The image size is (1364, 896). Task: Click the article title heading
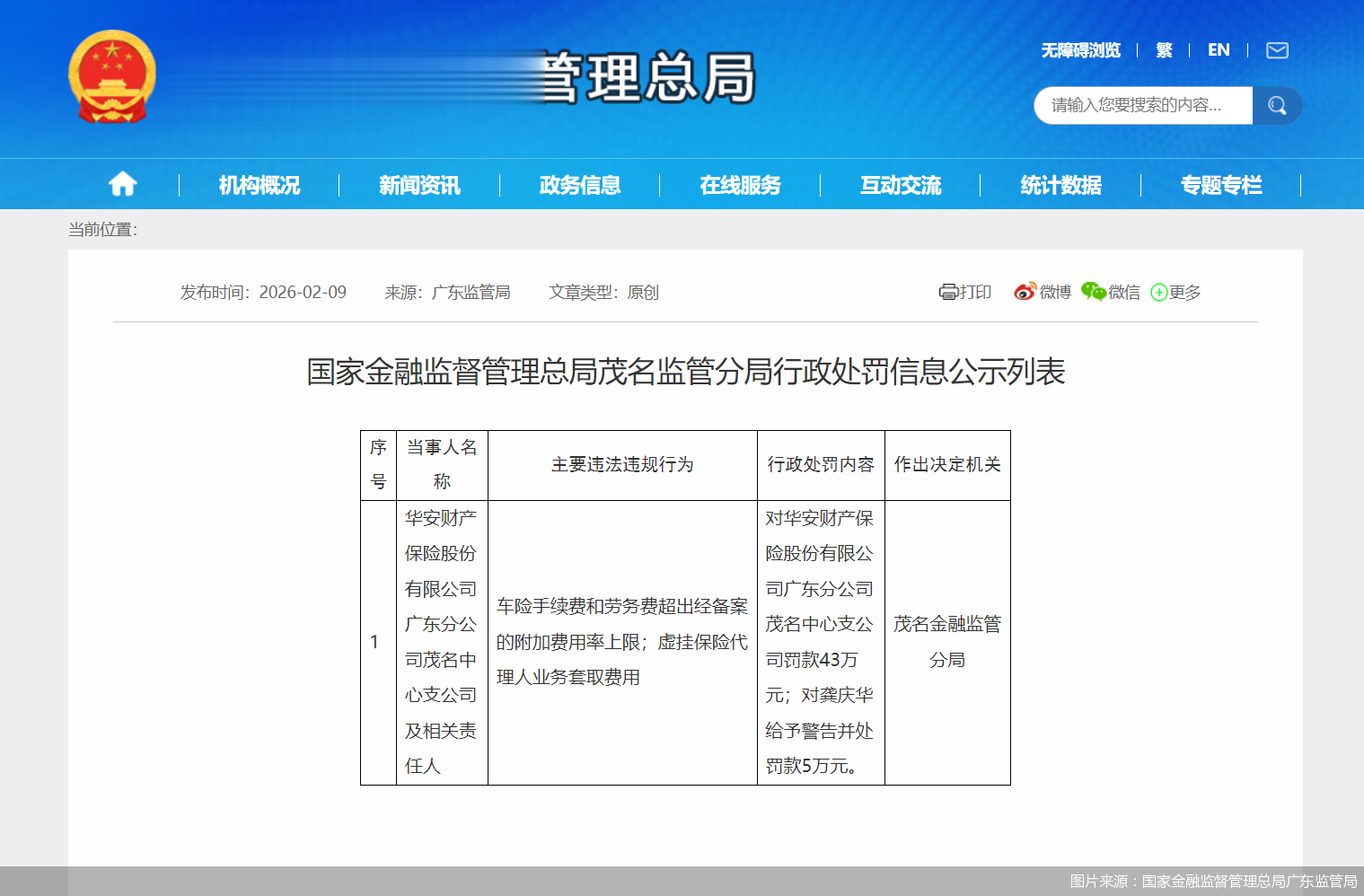686,372
